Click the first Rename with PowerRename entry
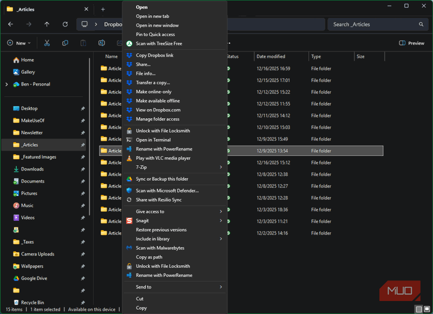Screen dimensions: 433x314 point(174,149)
